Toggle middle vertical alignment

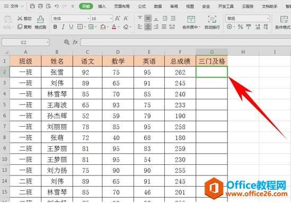(148, 18)
